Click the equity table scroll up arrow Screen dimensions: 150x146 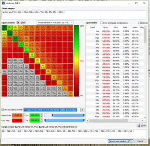point(145,27)
